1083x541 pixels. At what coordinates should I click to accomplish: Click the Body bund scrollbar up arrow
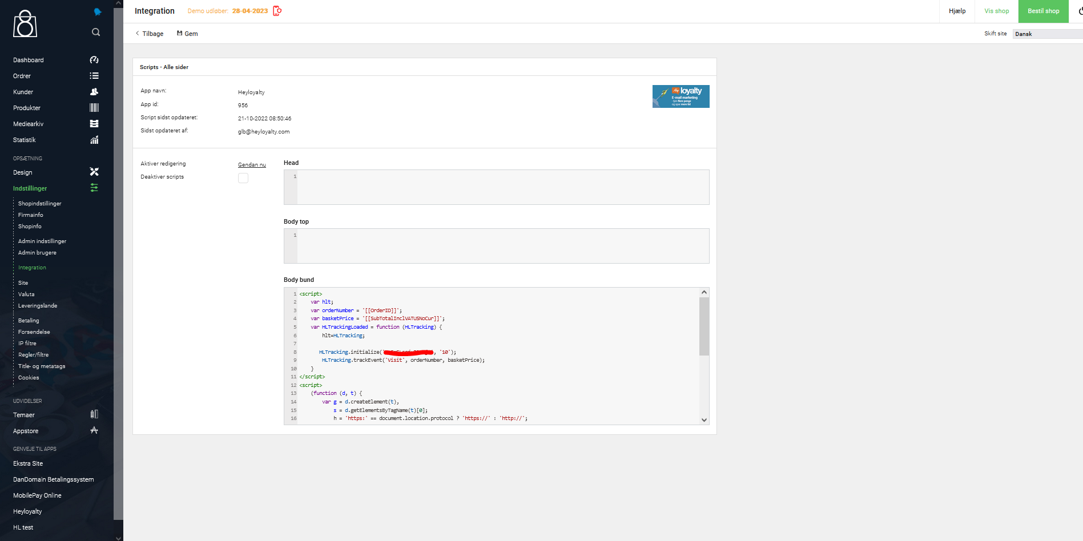pos(704,292)
